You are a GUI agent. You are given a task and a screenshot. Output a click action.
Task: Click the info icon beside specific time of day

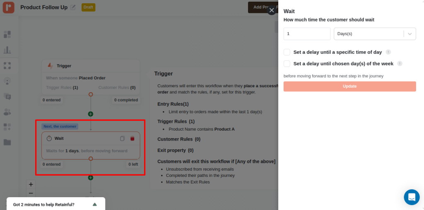[x=388, y=52]
